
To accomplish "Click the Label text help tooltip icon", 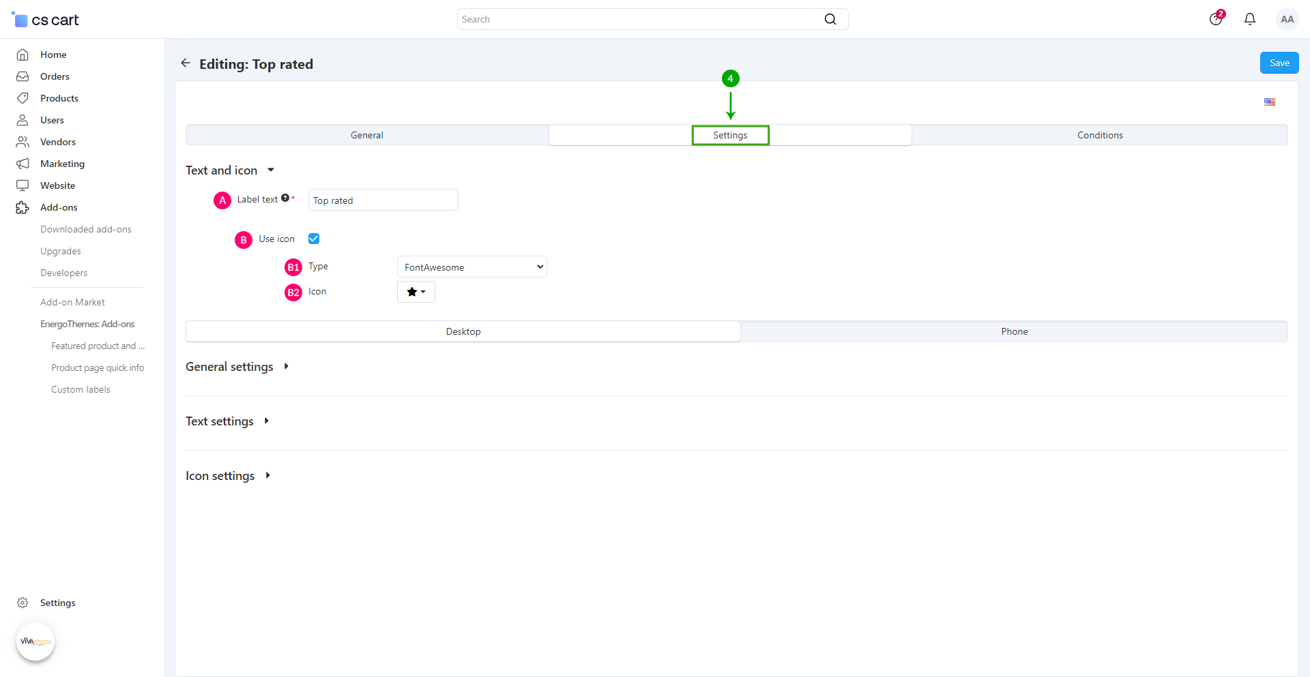I will [x=285, y=198].
